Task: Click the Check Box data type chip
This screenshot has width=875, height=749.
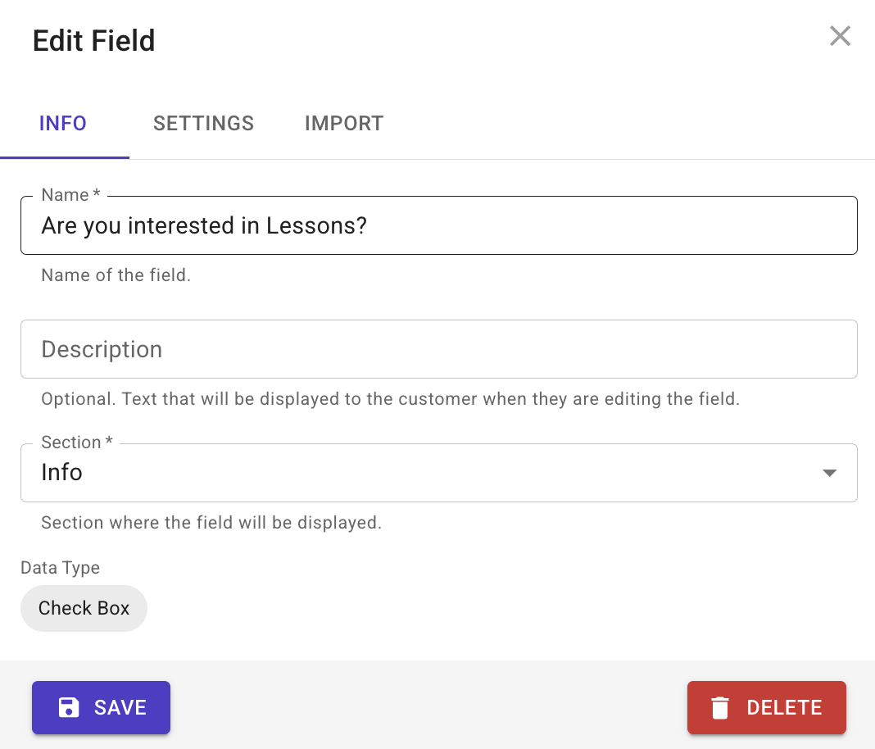Action: (84, 608)
